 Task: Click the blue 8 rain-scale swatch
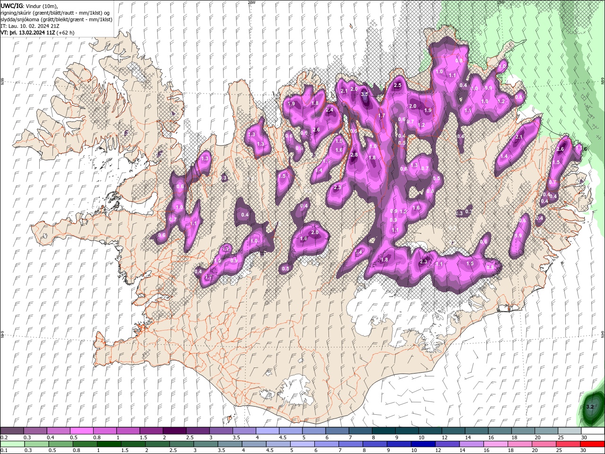pyautogui.click(x=374, y=444)
